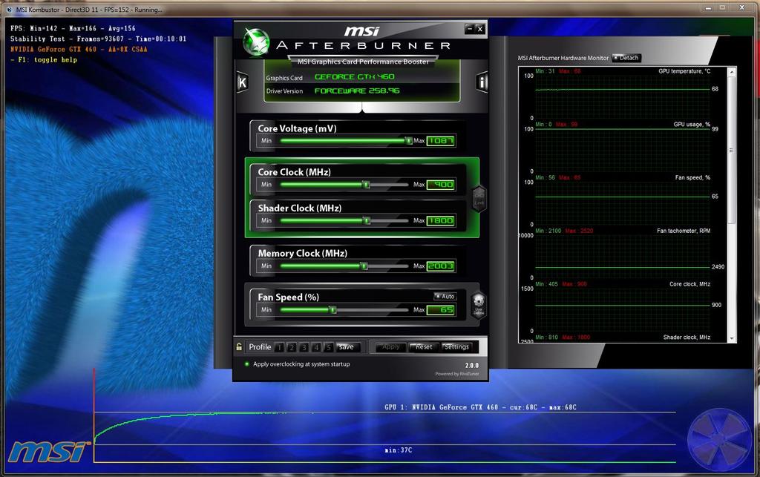Click the 'Fan tachometer, RPM' graph label
Image resolution: width=760 pixels, height=477 pixels.
(x=684, y=231)
